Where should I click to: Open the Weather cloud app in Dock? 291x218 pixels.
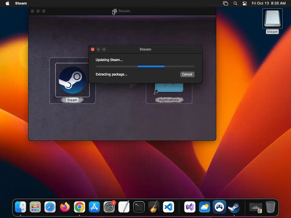[x=205, y=207]
